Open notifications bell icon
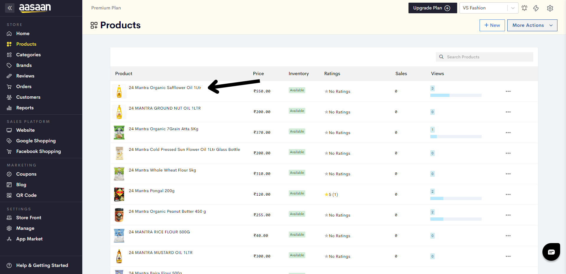 click(x=524, y=8)
